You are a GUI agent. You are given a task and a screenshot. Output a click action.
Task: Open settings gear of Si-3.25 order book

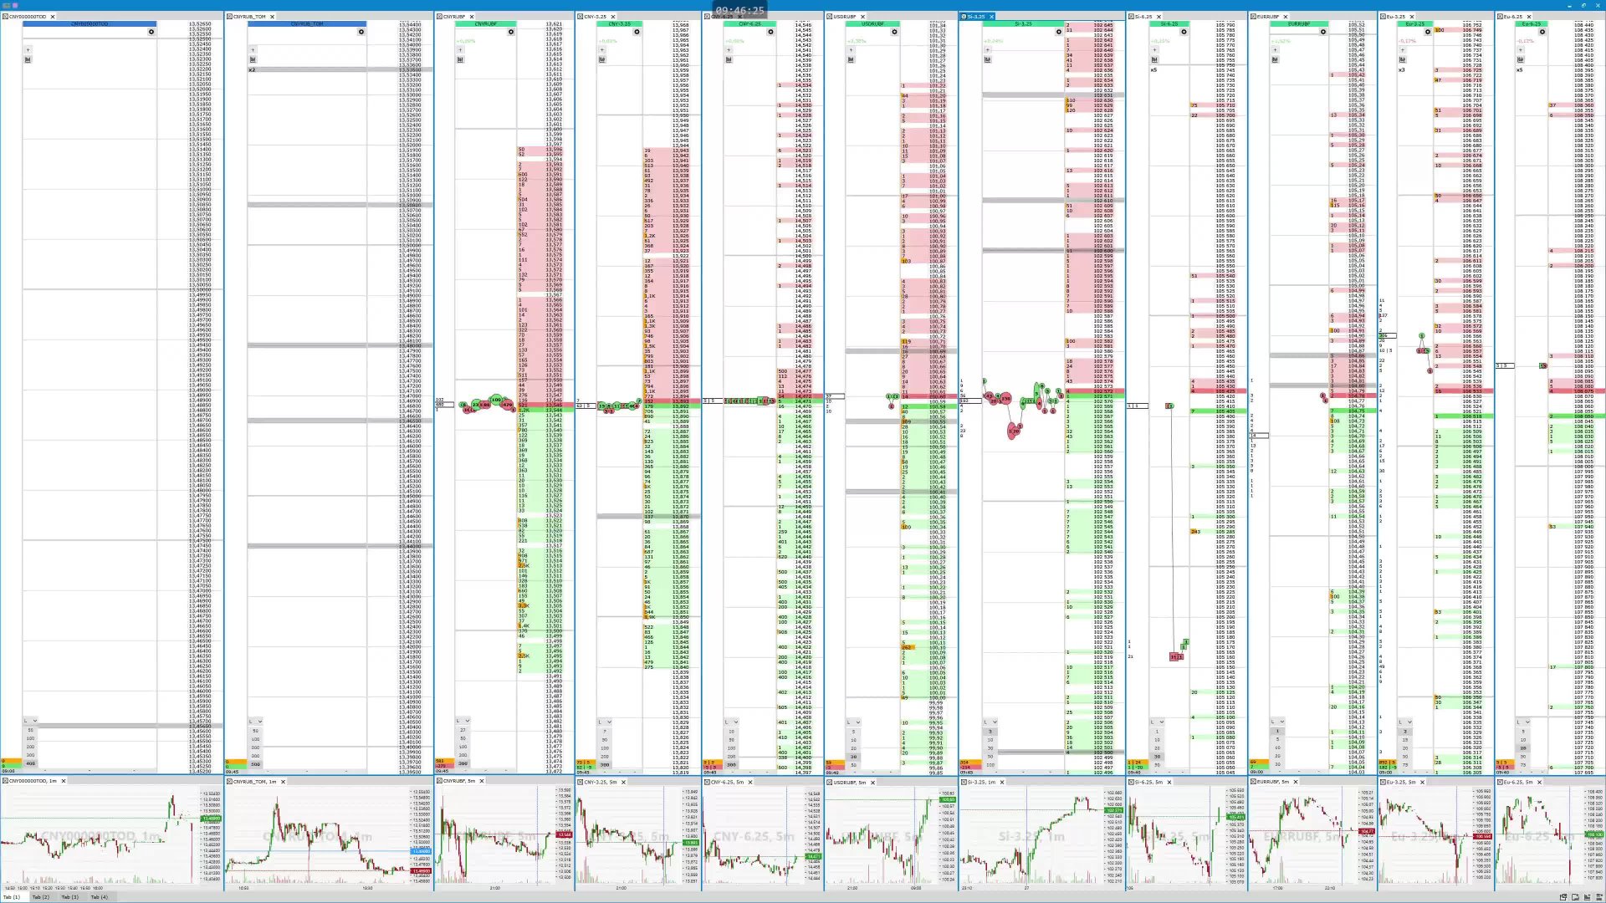click(1058, 32)
